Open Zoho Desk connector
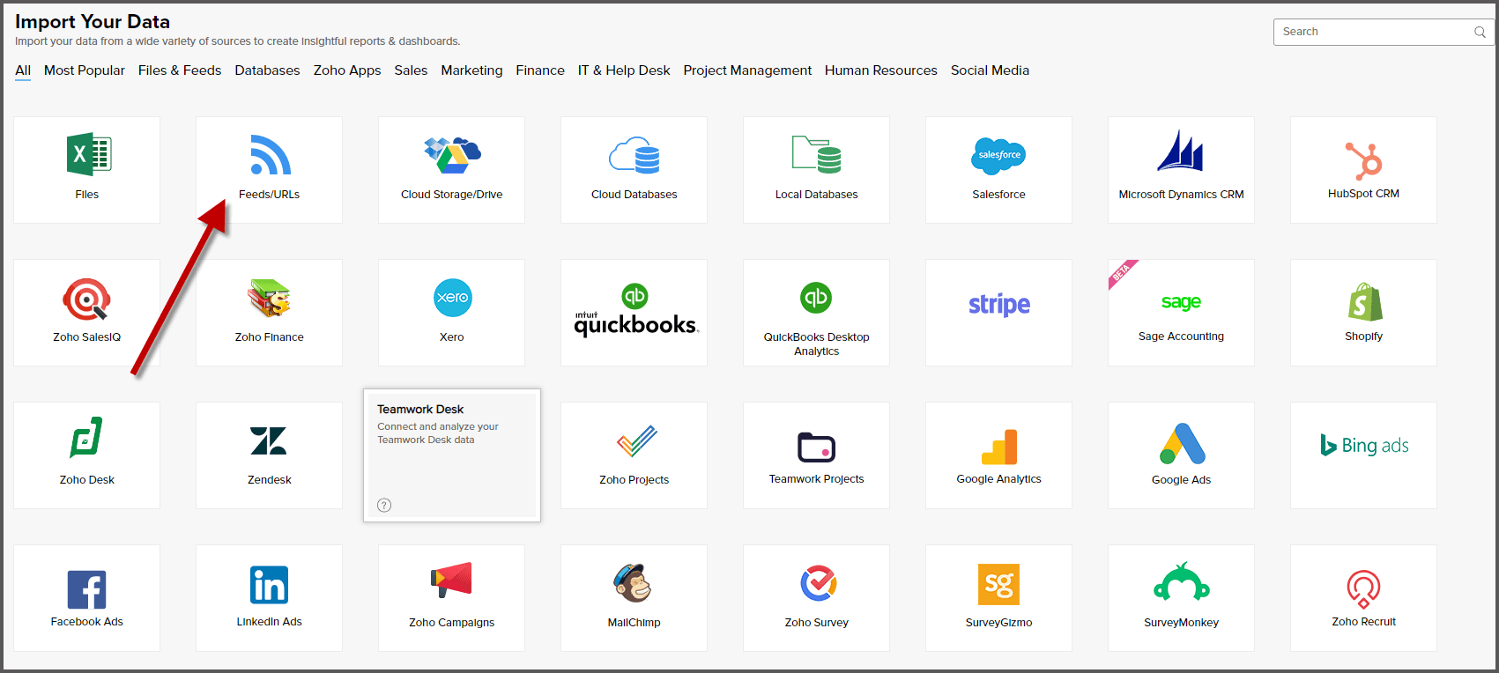 86,455
